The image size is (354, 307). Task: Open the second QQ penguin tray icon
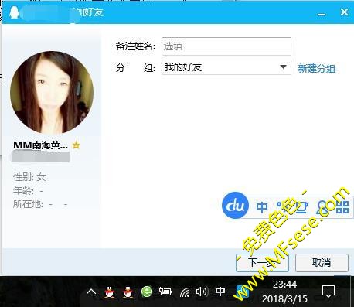pyautogui.click(x=128, y=292)
